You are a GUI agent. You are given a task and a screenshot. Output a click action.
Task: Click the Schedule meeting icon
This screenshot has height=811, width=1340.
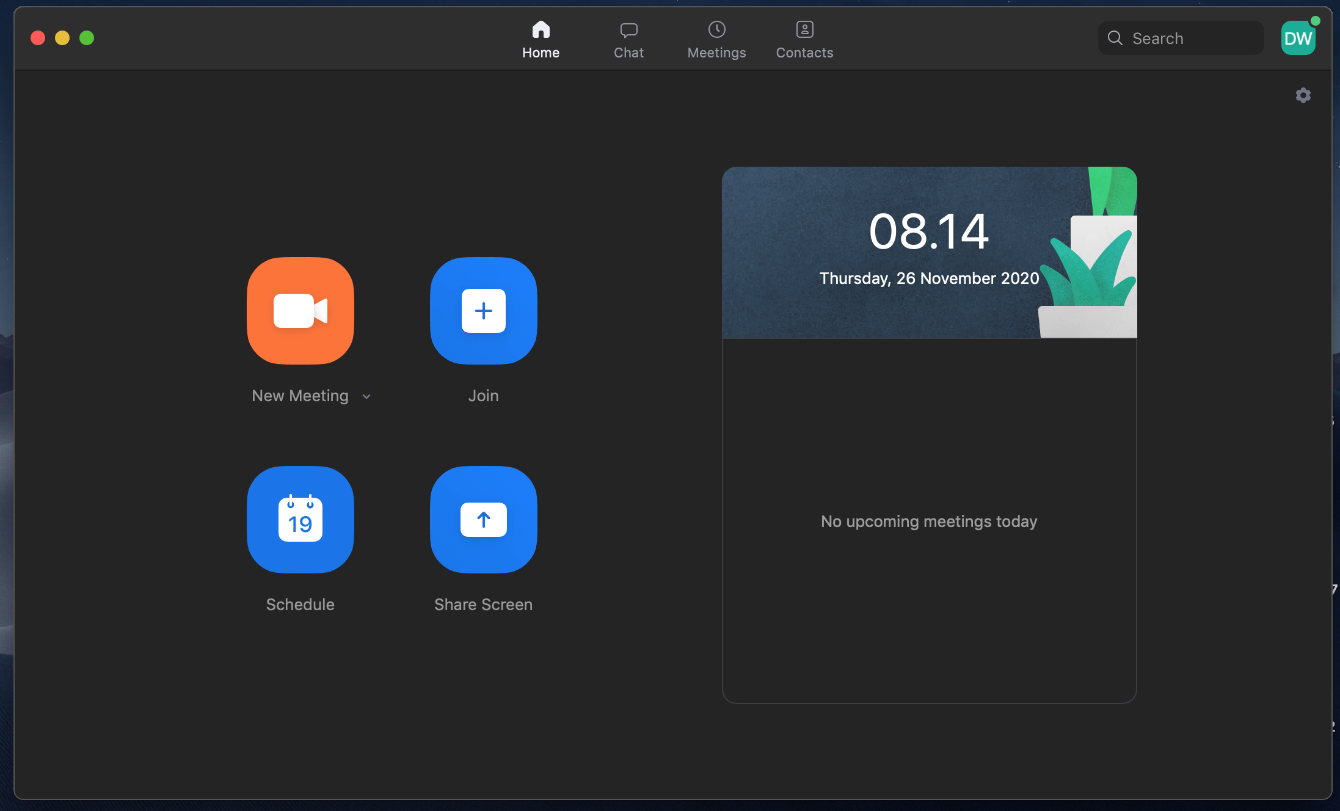(300, 520)
